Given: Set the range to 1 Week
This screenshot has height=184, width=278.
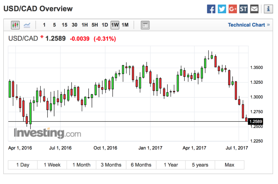Looking at the screenshot, I should [x=52, y=165].
